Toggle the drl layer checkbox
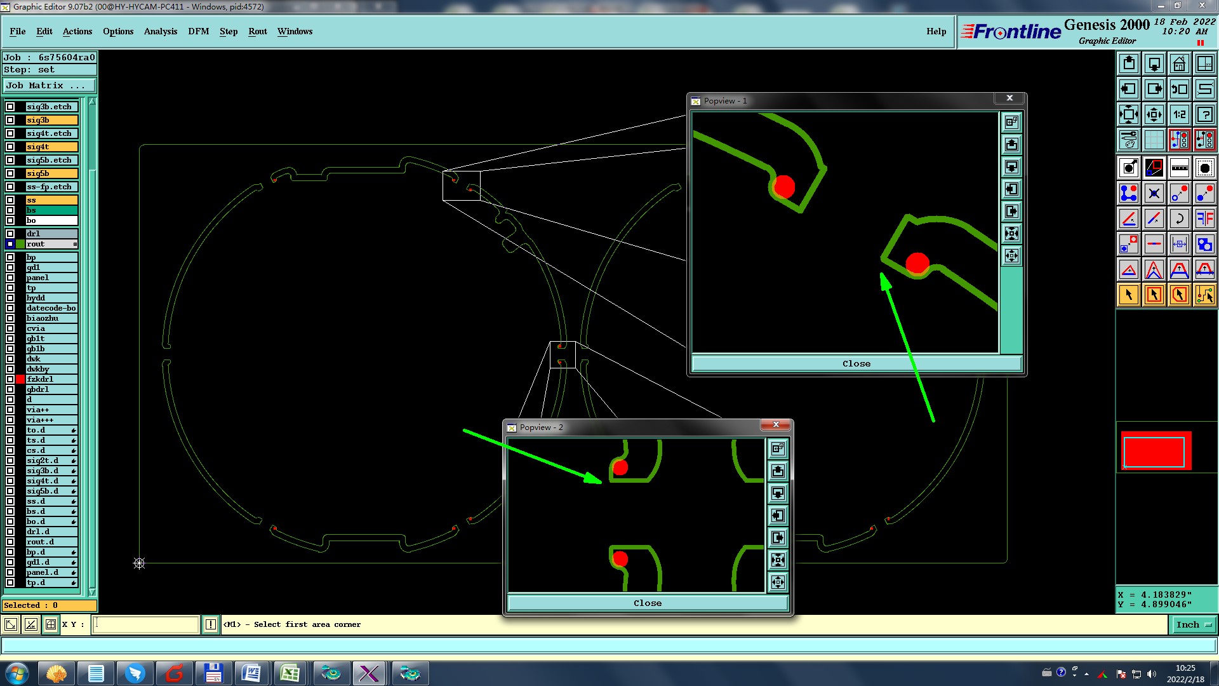Image resolution: width=1219 pixels, height=686 pixels. pos(10,234)
